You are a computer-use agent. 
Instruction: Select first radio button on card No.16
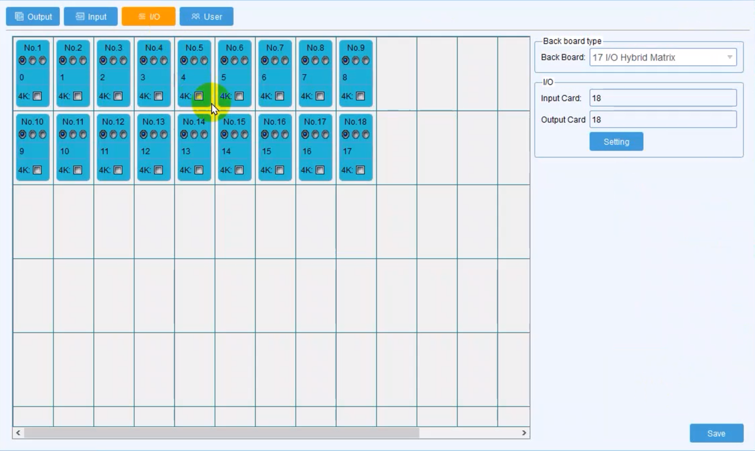(x=265, y=135)
